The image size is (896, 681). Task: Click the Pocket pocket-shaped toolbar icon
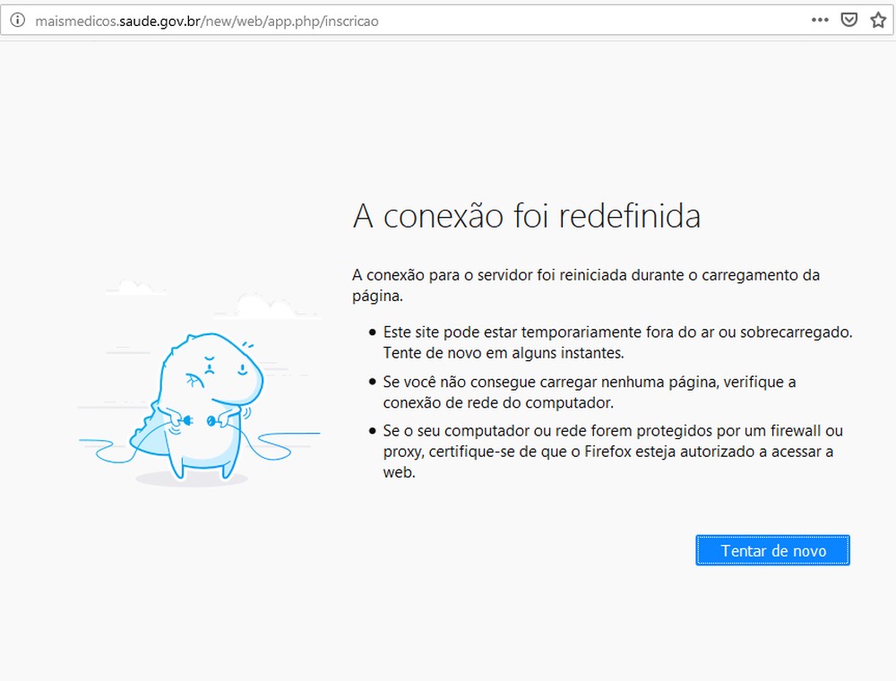849,19
